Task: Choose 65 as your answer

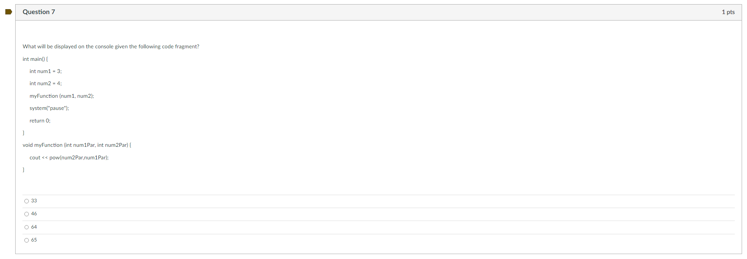Action: (26, 240)
